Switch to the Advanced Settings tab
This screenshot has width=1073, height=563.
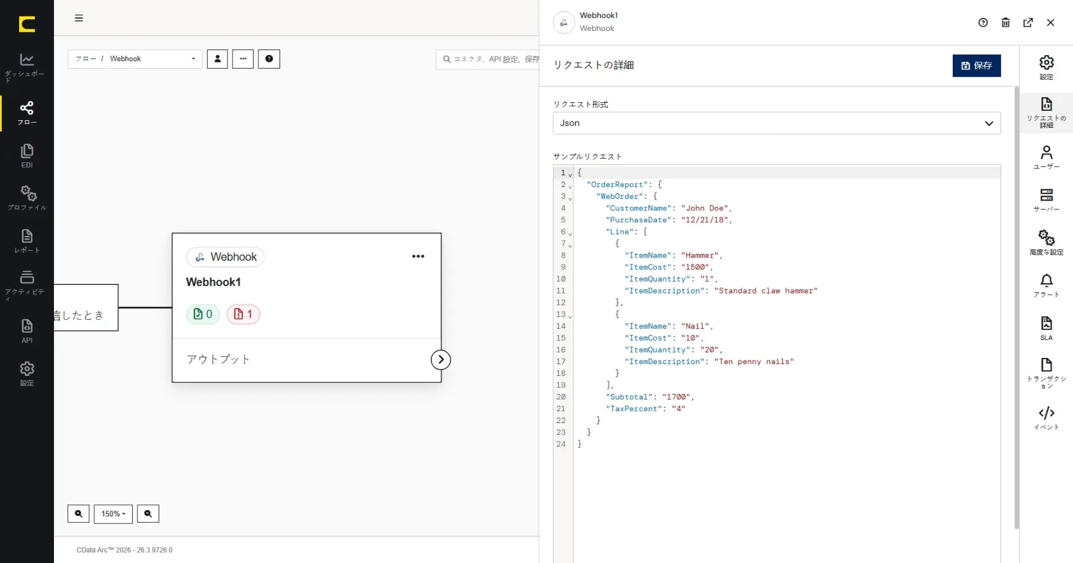click(x=1046, y=243)
